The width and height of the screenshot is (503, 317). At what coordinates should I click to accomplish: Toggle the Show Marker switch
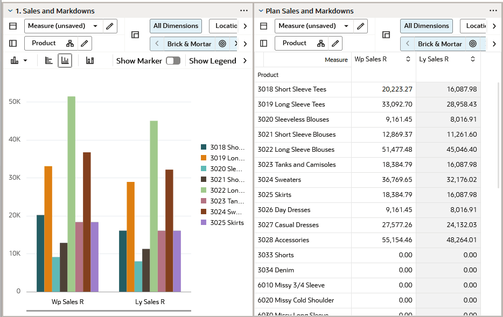point(172,60)
